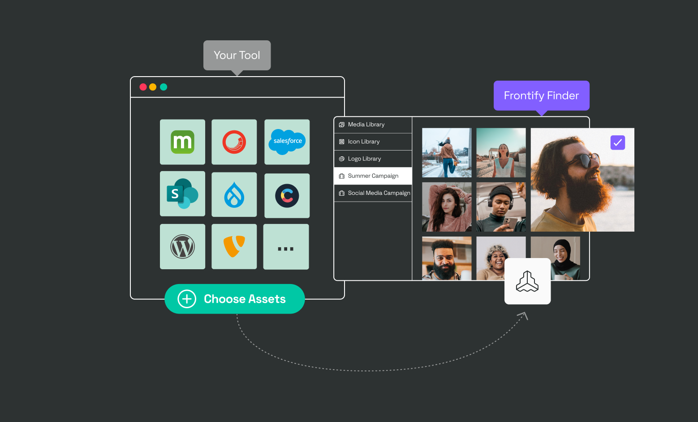The height and width of the screenshot is (422, 698).
Task: Click the dark circular 'C' logo tile
Action: click(287, 196)
